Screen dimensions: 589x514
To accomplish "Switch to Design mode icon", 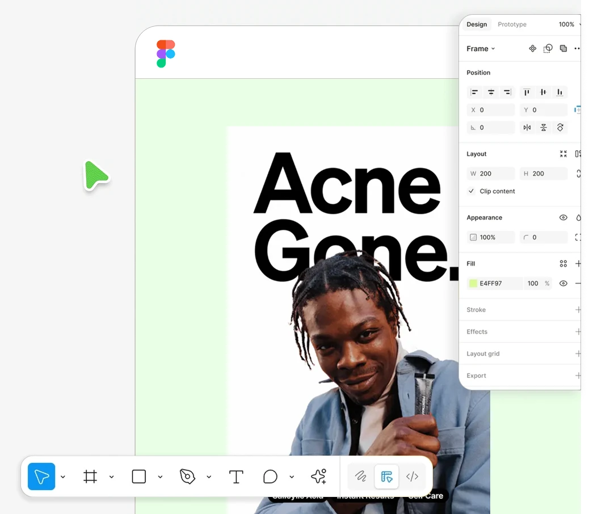I will [386, 476].
